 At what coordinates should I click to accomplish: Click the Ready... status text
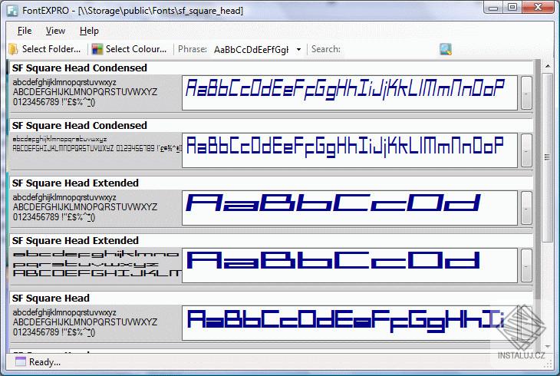pos(44,362)
